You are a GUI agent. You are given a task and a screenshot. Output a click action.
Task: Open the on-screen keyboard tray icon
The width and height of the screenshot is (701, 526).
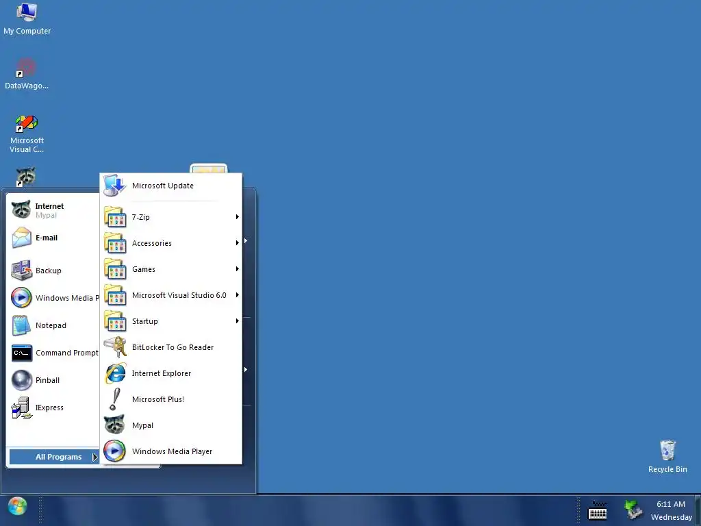597,510
